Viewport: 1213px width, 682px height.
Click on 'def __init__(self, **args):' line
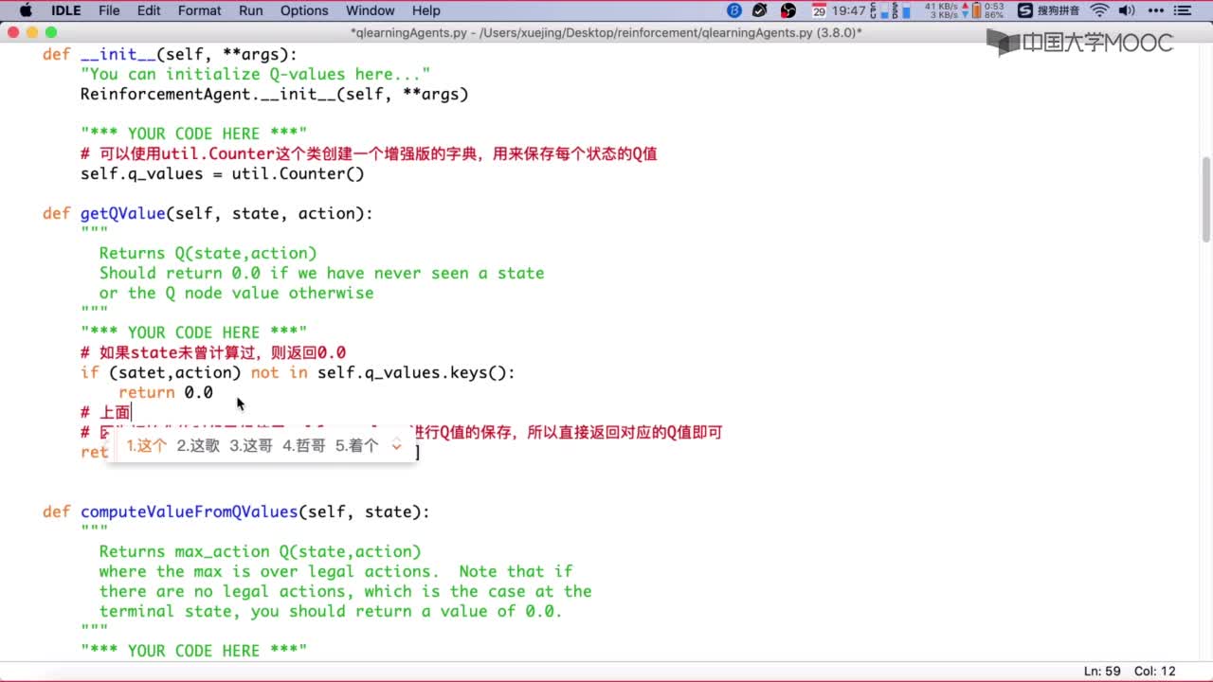(x=170, y=54)
